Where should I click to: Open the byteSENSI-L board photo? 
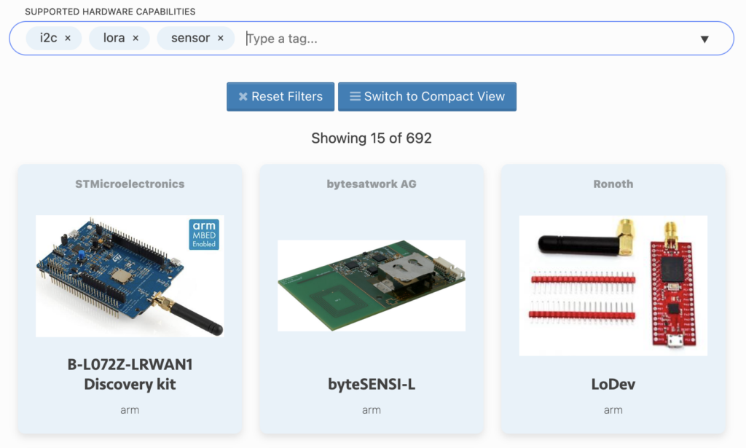(x=372, y=286)
